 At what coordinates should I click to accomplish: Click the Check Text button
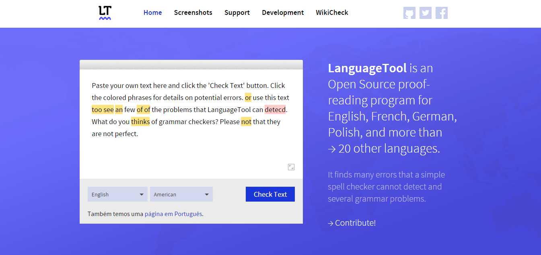(x=270, y=194)
